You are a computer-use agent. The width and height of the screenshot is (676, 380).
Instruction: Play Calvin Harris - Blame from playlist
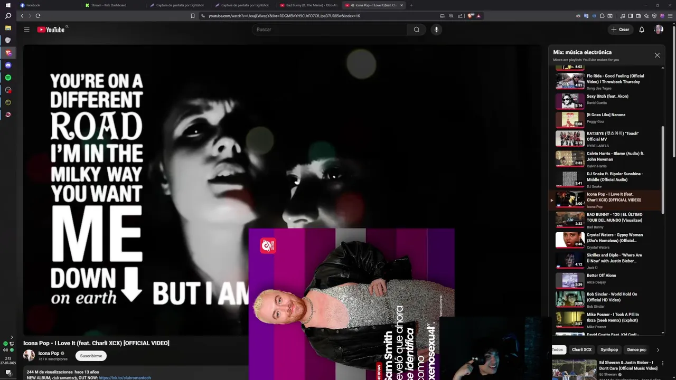[x=607, y=159]
